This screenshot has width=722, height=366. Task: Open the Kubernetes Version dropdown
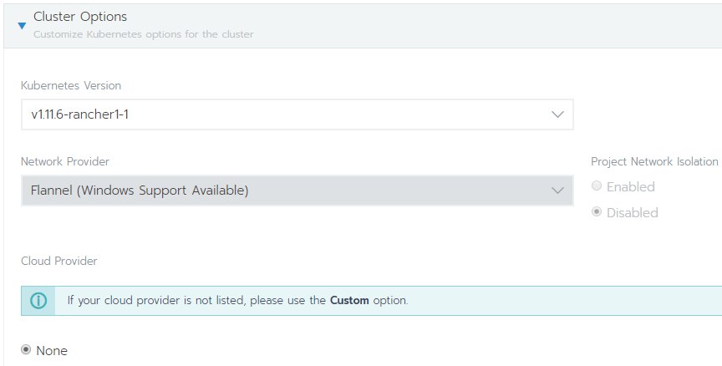coord(297,114)
